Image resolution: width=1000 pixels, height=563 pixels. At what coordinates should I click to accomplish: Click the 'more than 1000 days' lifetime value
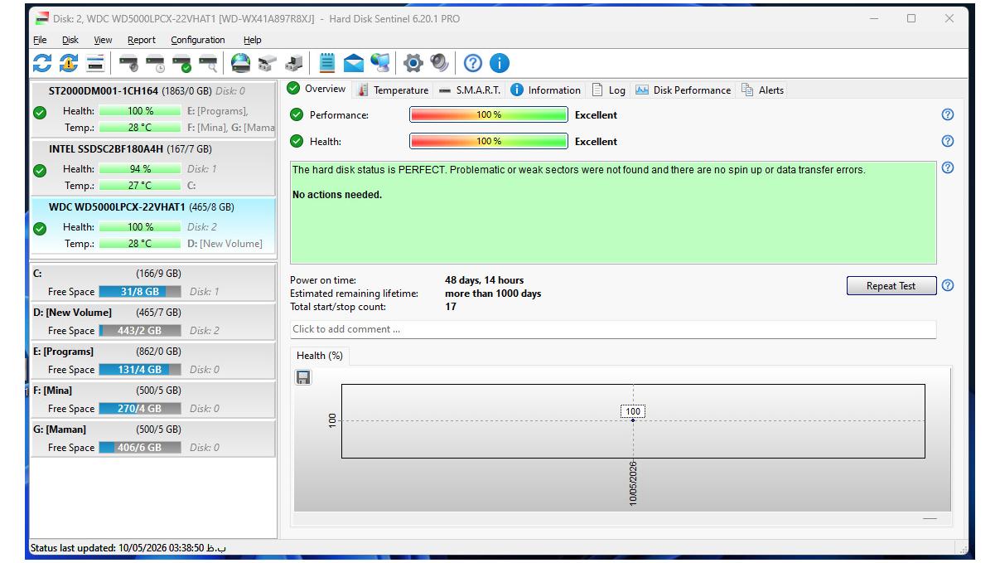pos(493,294)
